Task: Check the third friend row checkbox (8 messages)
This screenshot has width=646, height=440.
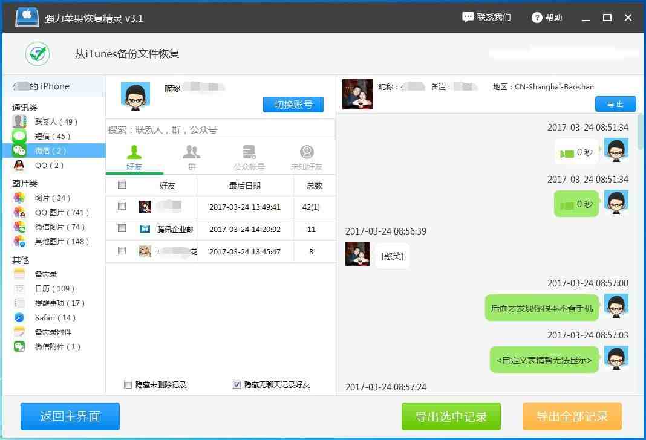Action: tap(122, 251)
